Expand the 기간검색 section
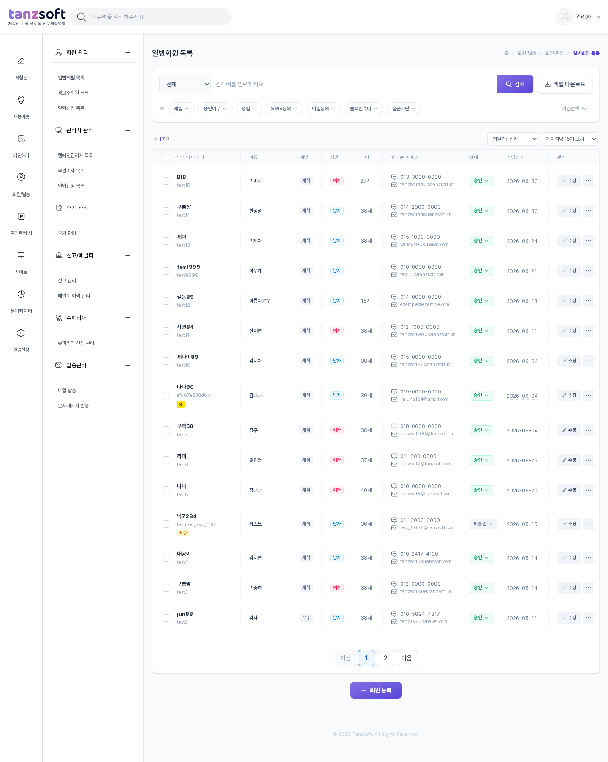Image resolution: width=608 pixels, height=762 pixels. [574, 109]
